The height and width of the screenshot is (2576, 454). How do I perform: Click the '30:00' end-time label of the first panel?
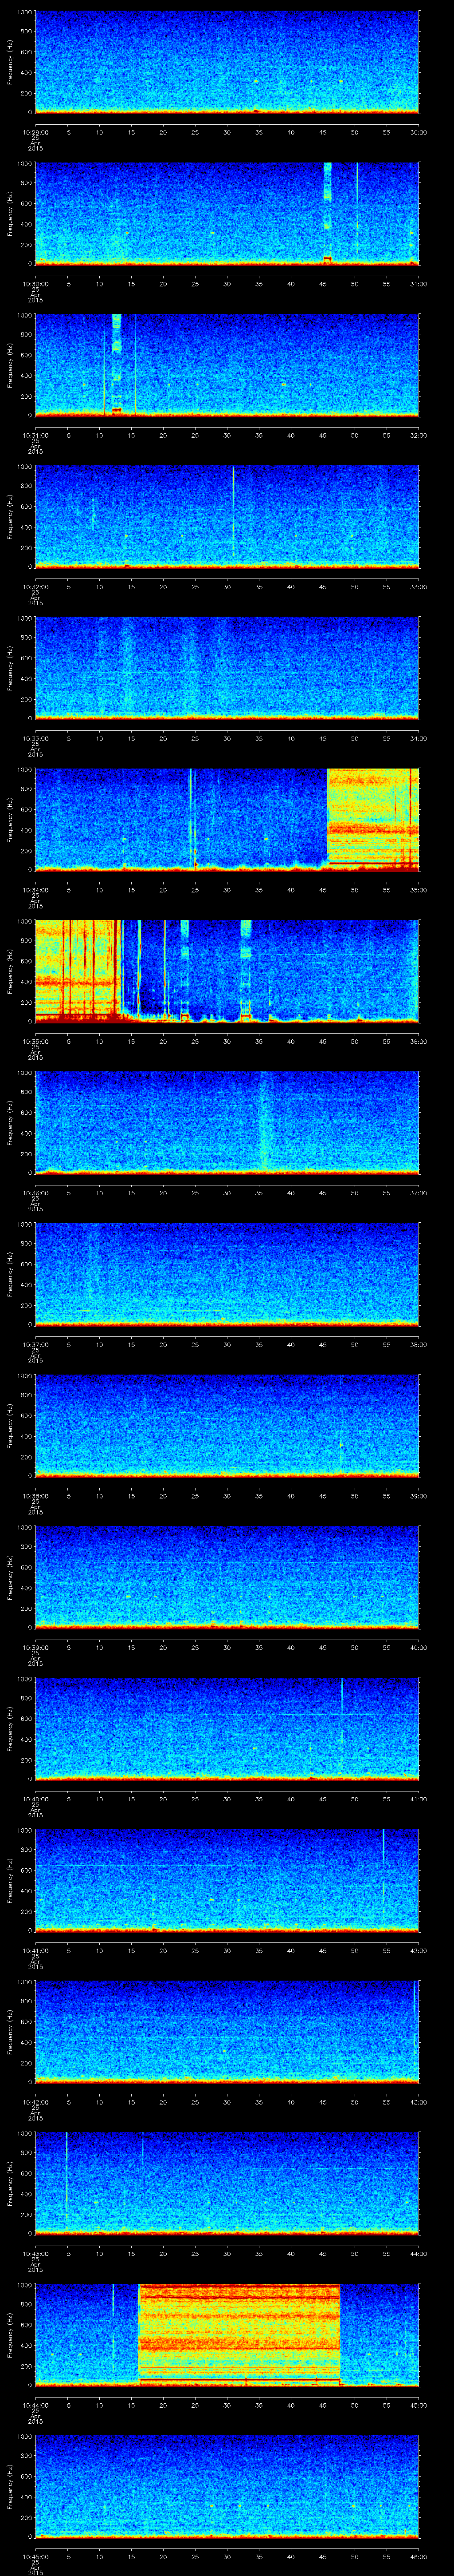418,132
